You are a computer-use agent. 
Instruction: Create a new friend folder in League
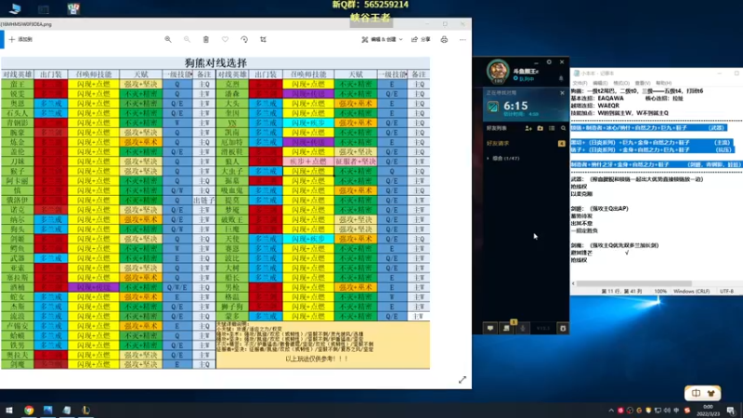coord(541,128)
